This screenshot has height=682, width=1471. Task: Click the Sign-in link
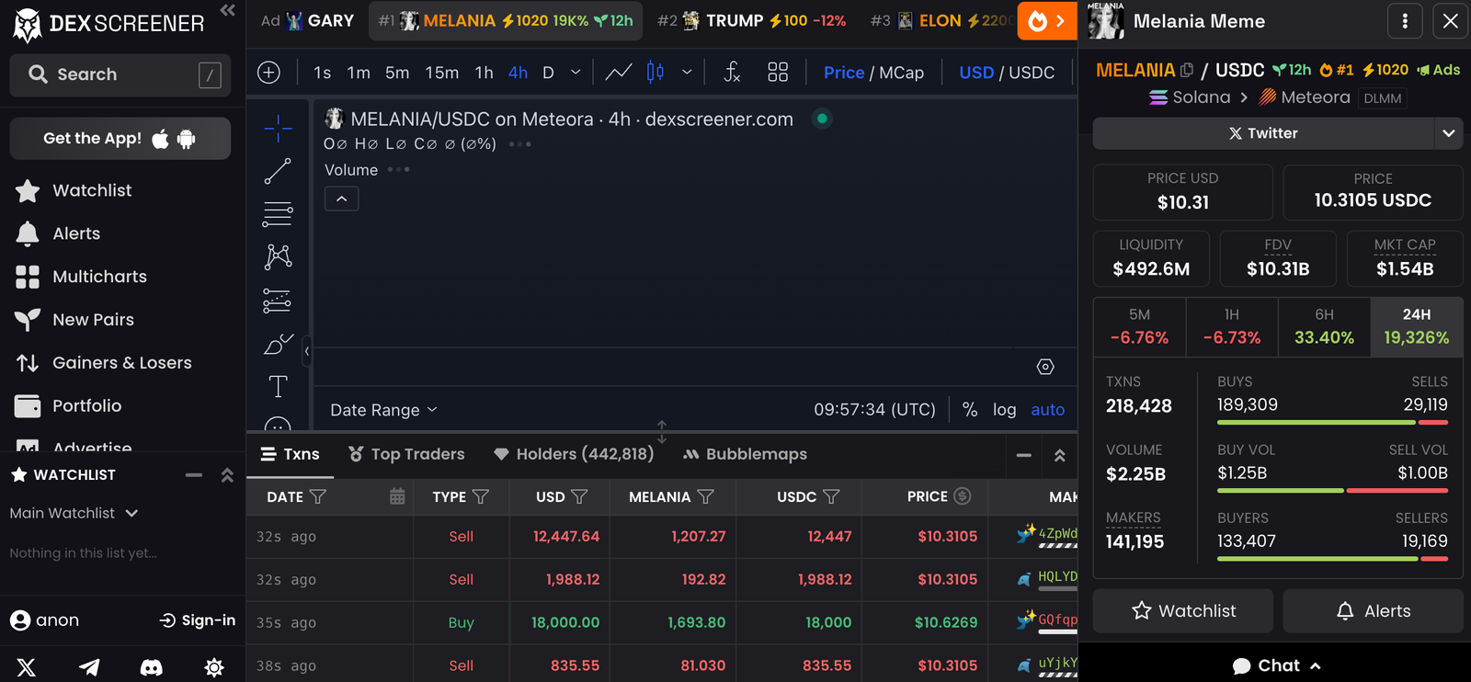pos(198,620)
